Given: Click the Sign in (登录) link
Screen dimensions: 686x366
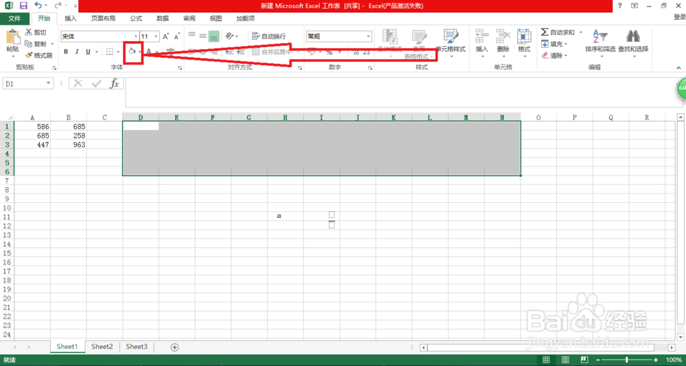Looking at the screenshot, I should pos(679,17).
